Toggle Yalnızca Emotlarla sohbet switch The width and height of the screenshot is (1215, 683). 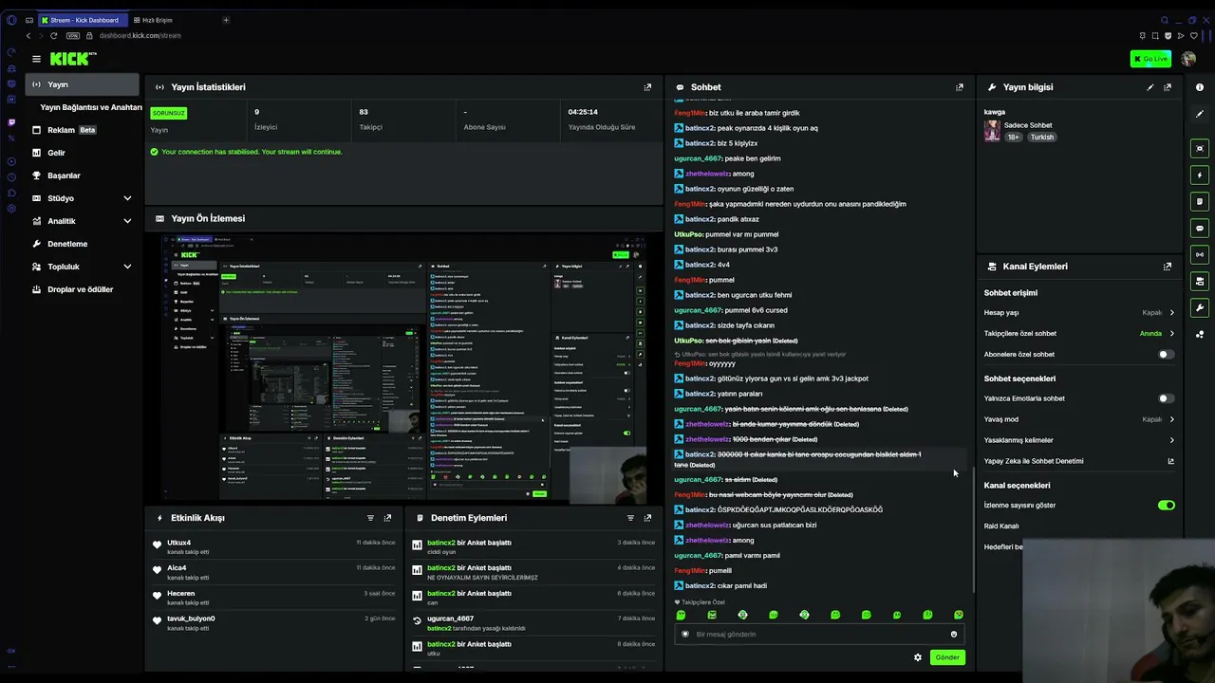point(1166,398)
